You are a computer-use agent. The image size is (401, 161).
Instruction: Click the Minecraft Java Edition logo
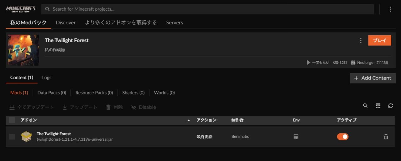21,9
